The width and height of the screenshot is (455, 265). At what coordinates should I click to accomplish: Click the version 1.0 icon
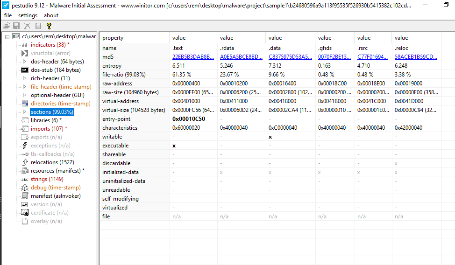pos(25,205)
